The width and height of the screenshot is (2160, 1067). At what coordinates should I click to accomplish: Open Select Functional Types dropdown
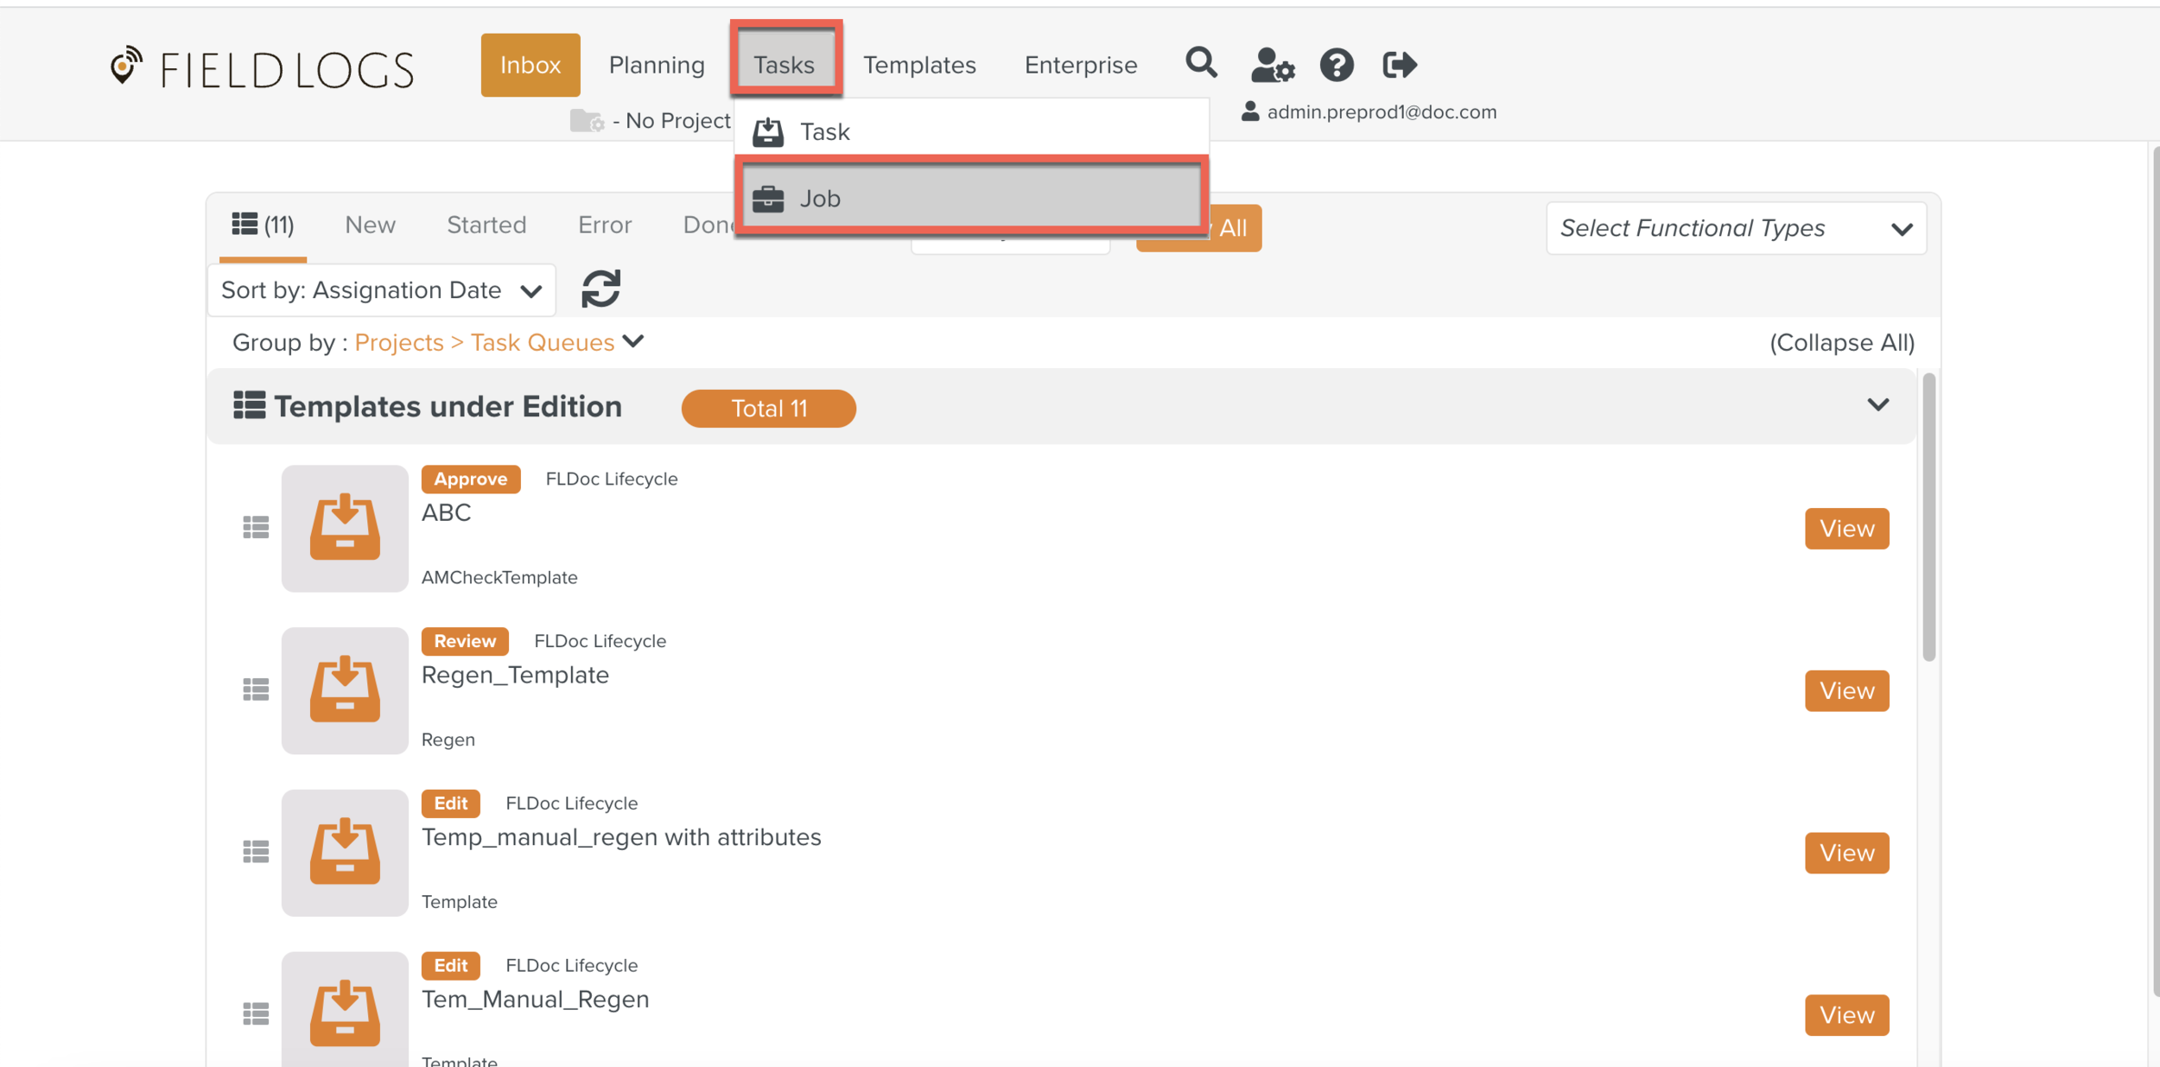pos(1735,228)
